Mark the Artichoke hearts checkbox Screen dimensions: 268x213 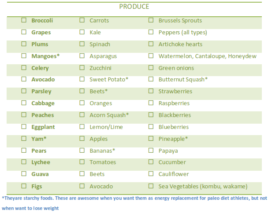click(151, 44)
